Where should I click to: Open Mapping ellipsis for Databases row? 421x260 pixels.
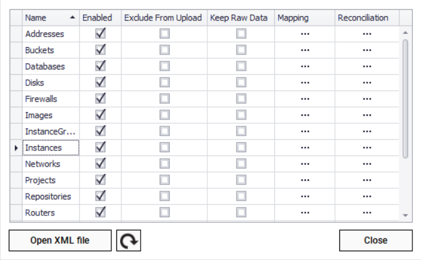pos(305,67)
